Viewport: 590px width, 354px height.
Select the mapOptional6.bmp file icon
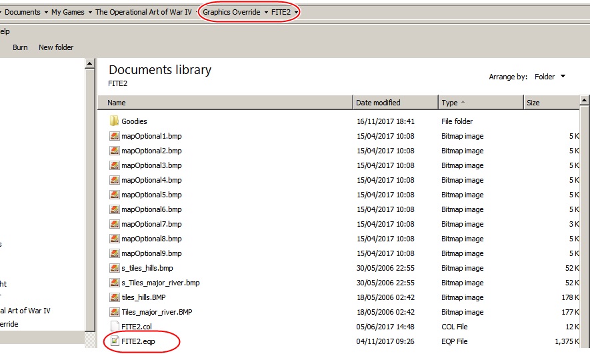115,209
